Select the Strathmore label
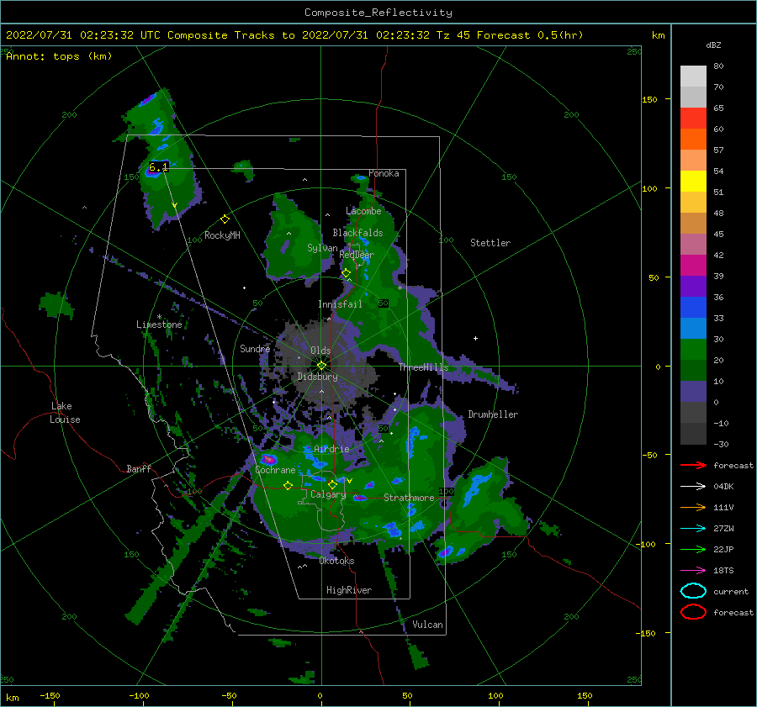The width and height of the screenshot is (757, 707). point(409,498)
